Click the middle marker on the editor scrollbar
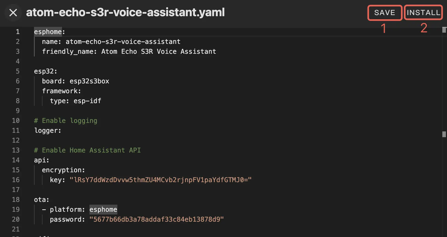The width and height of the screenshot is (447, 237). [444, 134]
